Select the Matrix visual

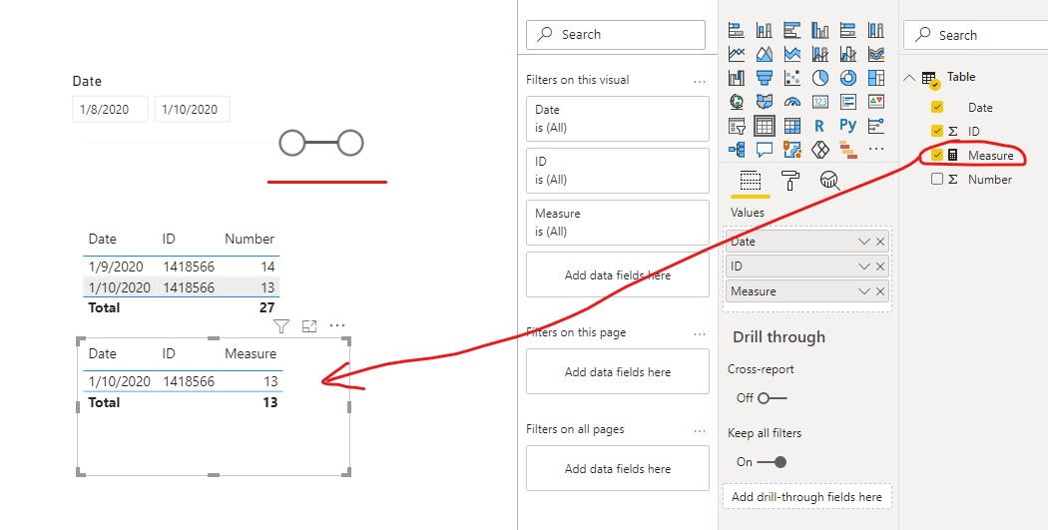(792, 126)
